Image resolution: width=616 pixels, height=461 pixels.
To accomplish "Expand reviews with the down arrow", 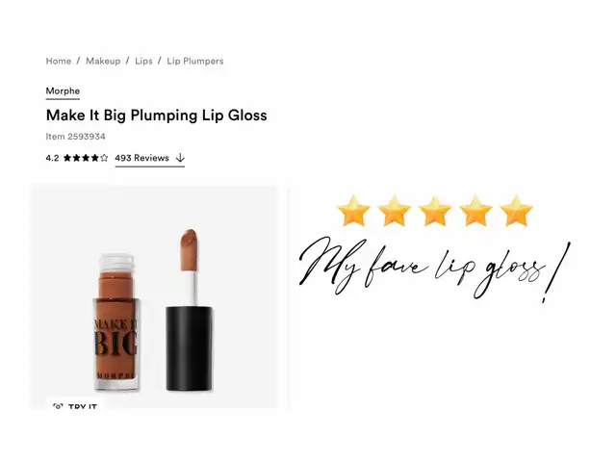I will tap(180, 158).
